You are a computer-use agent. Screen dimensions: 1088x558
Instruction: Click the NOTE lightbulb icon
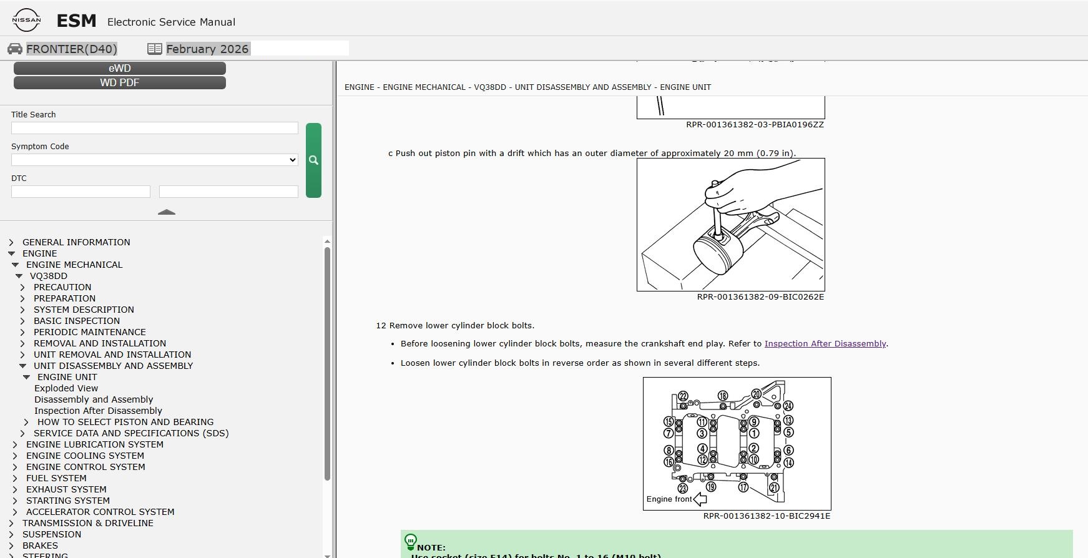pyautogui.click(x=410, y=542)
